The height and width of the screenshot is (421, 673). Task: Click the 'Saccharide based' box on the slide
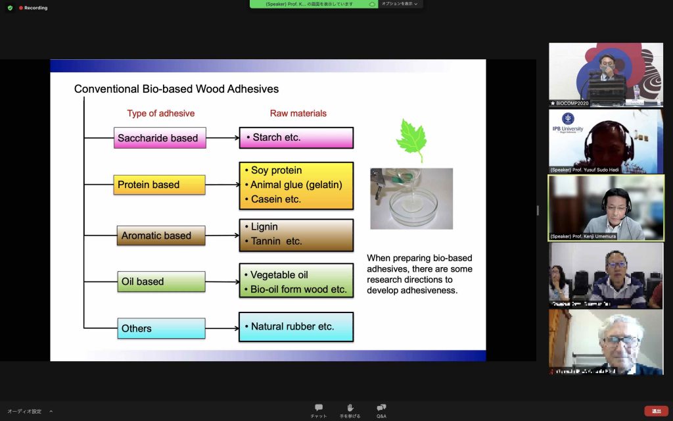[160, 138]
